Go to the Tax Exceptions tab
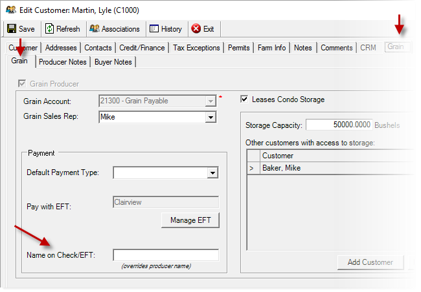Screen dimensions: 421x292 click(x=196, y=48)
